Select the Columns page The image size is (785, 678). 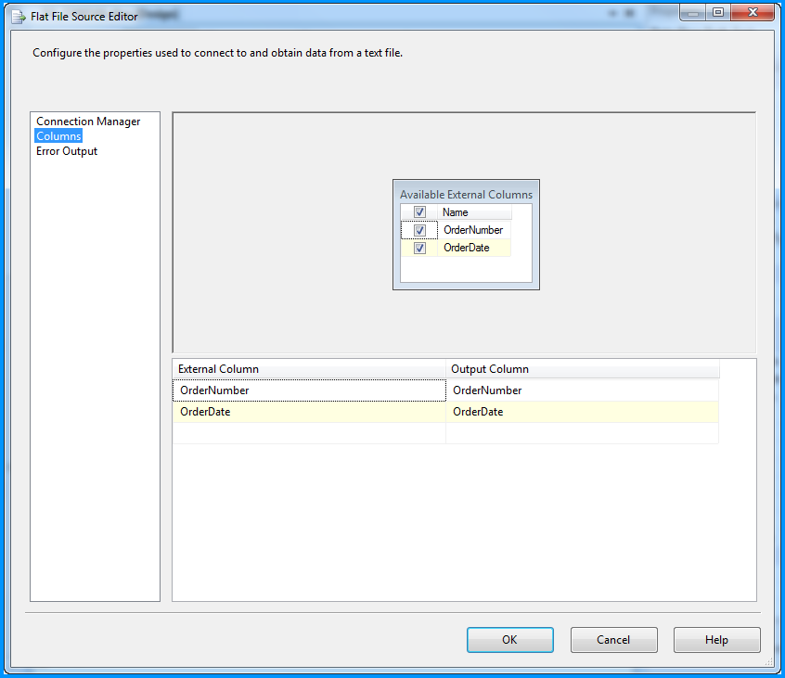(58, 136)
